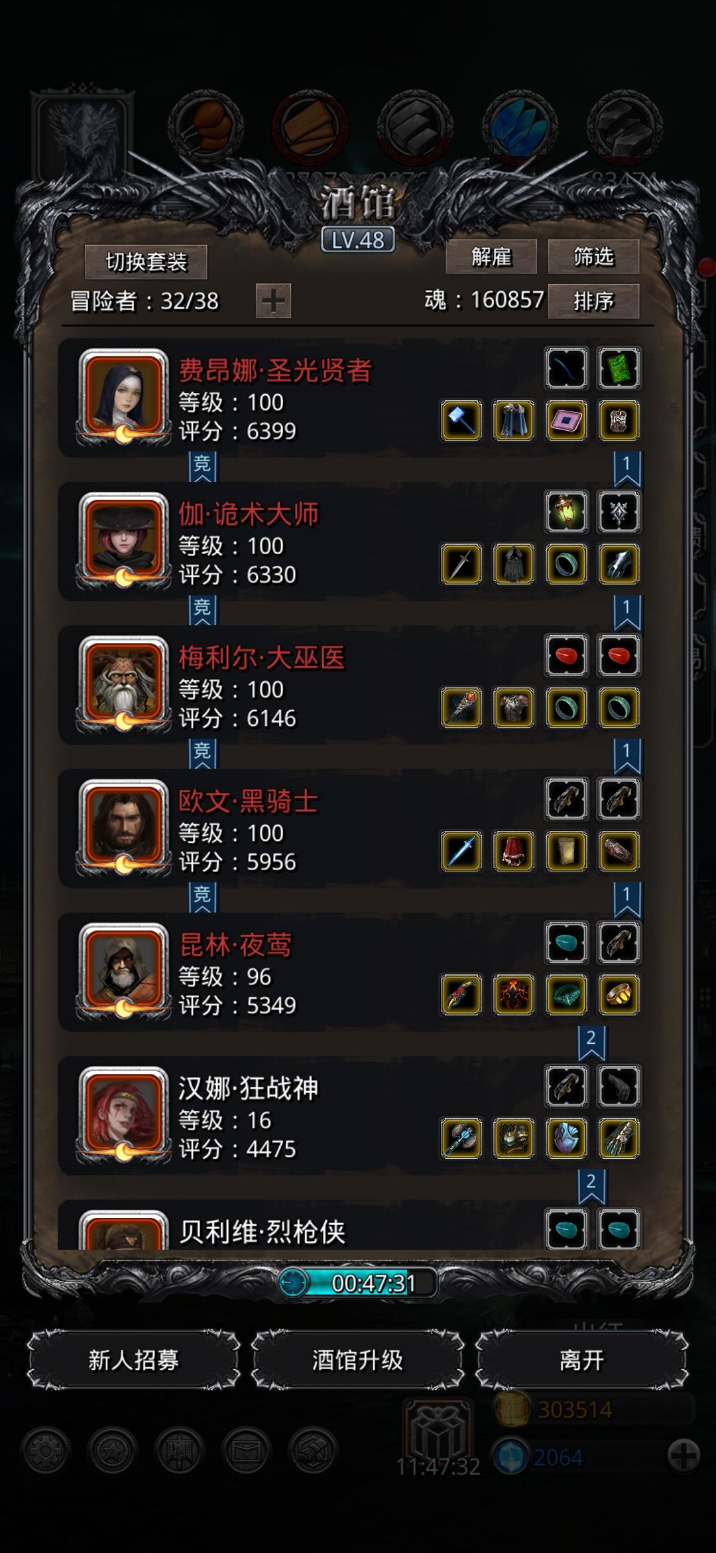Open the 酒馆升级 tavern upgrade tab
Screen dimensions: 716x1553
point(357,1360)
